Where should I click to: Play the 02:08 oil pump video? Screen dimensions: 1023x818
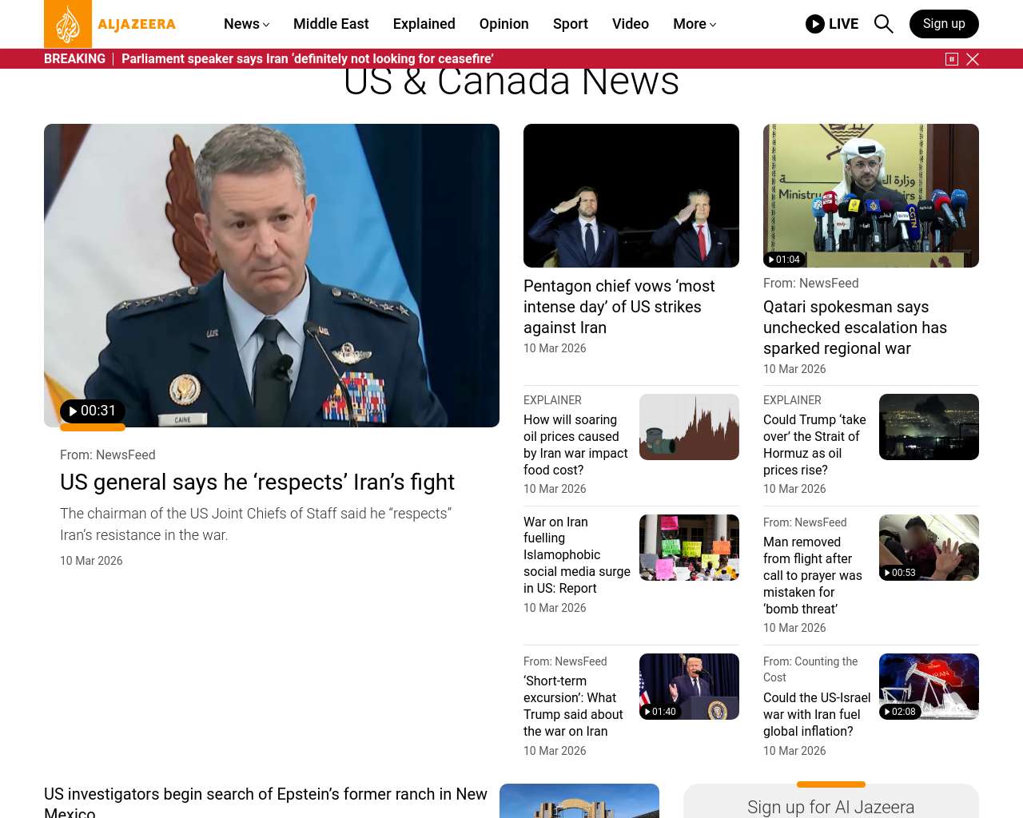900,712
